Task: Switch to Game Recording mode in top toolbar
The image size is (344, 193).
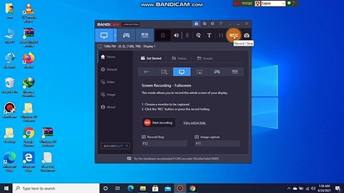Action: coord(126,35)
